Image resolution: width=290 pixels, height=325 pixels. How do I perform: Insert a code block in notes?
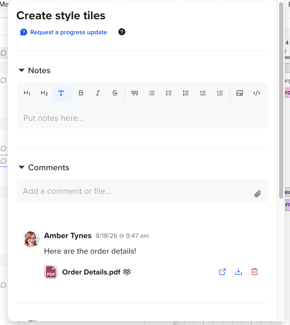[x=257, y=93]
